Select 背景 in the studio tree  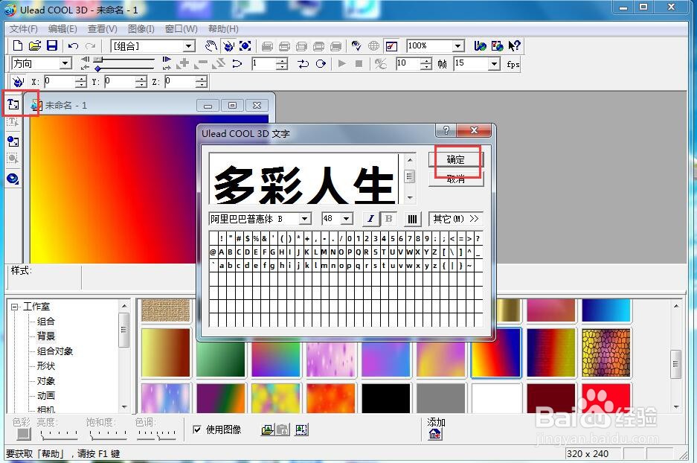pyautogui.click(x=46, y=336)
